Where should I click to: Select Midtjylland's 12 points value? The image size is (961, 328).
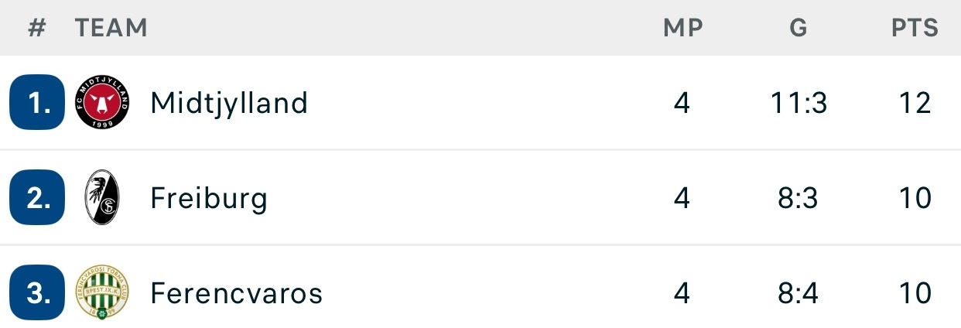(x=915, y=102)
